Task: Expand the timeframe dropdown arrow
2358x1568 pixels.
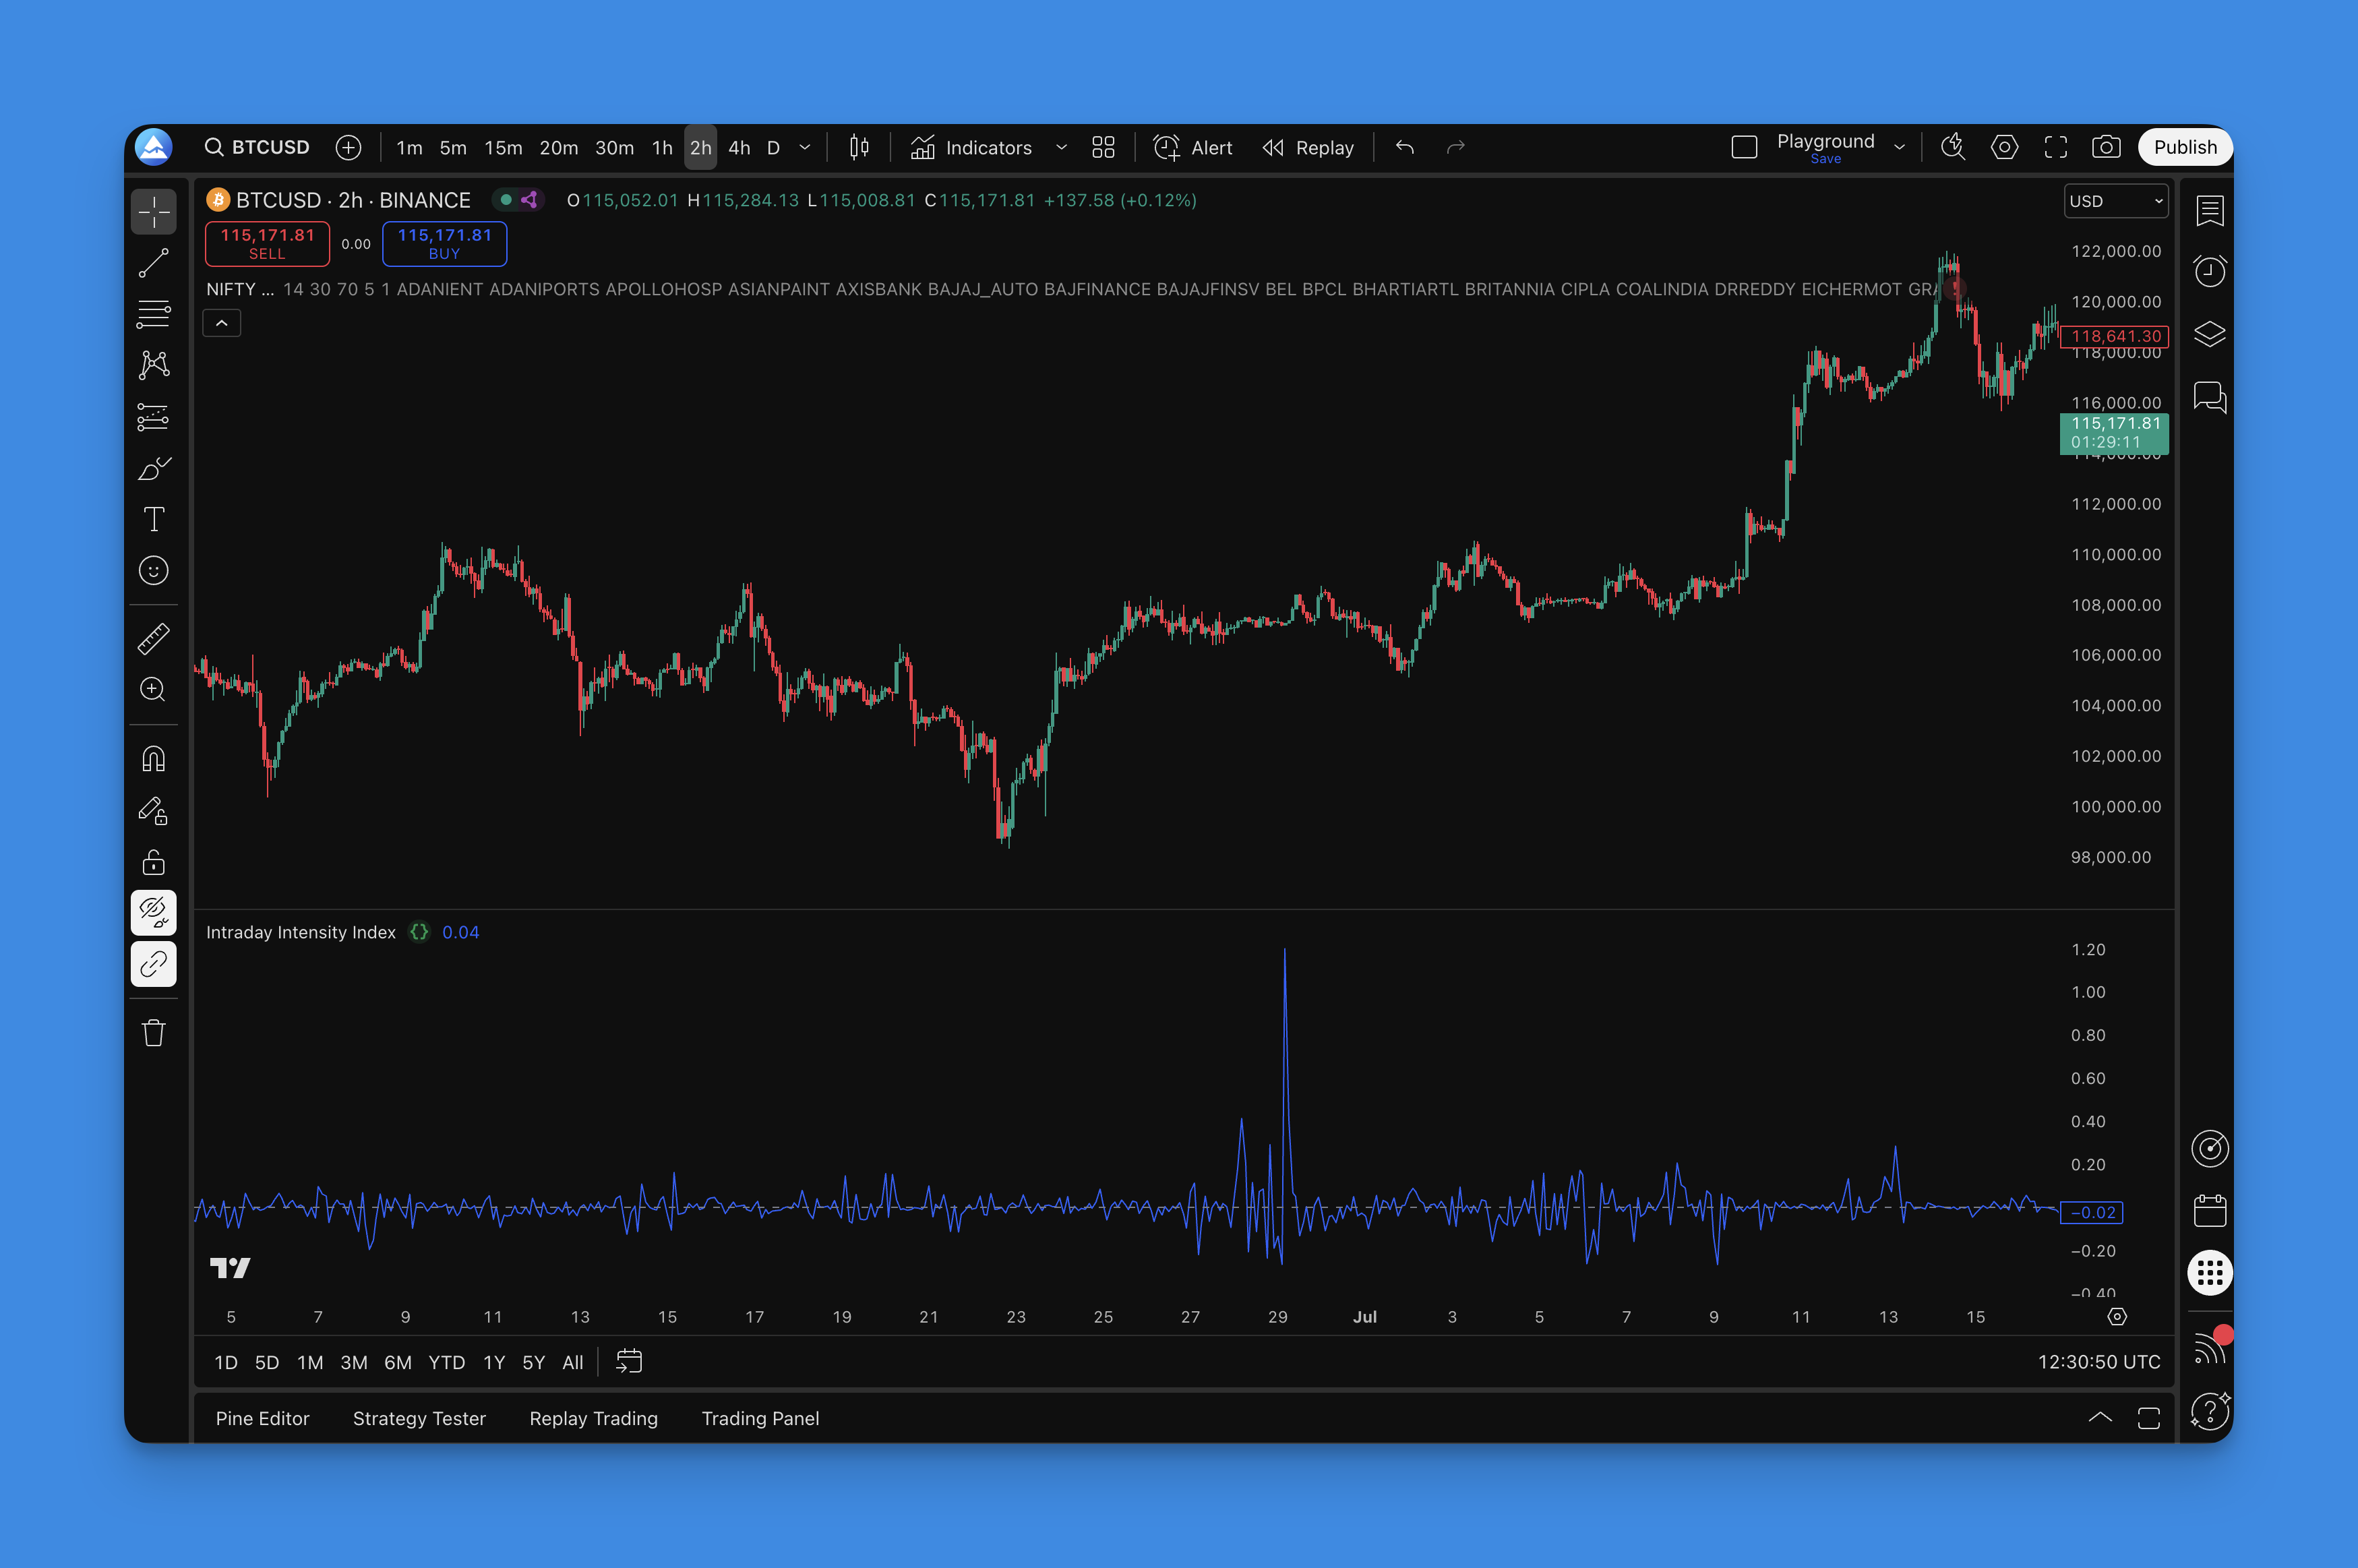Action: tap(805, 148)
